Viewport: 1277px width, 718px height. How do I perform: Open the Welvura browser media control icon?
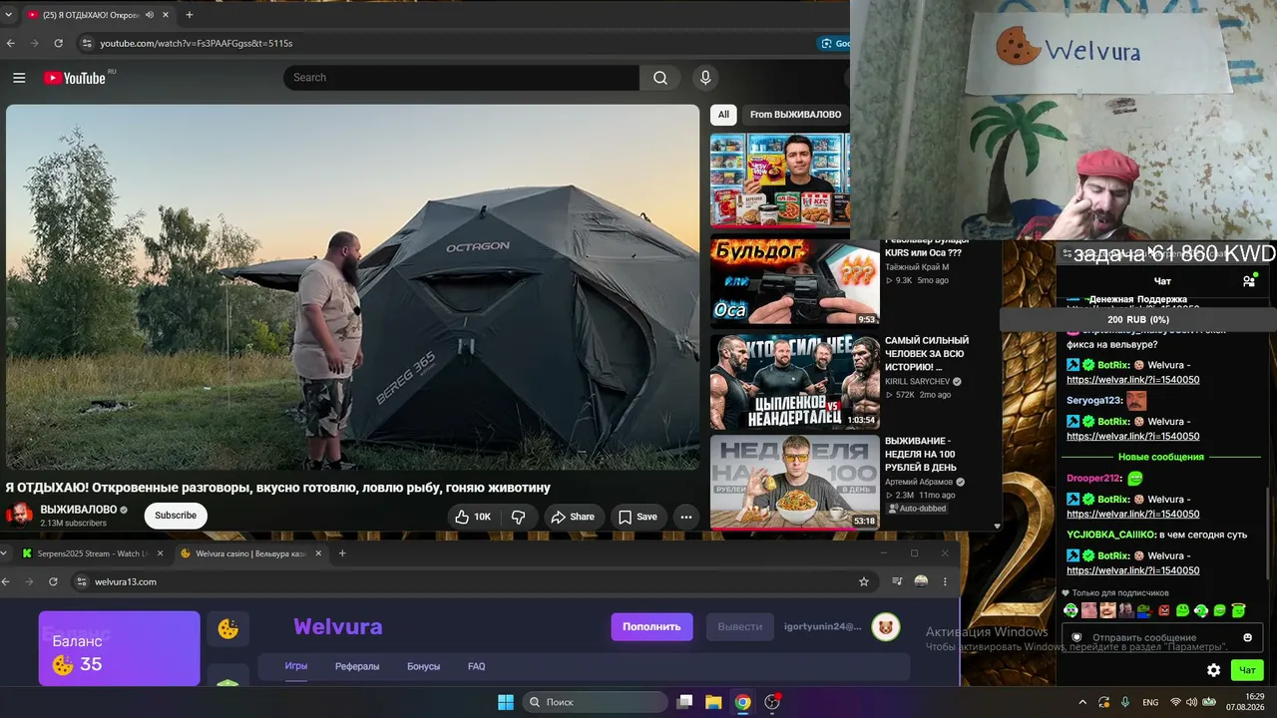pyautogui.click(x=897, y=581)
